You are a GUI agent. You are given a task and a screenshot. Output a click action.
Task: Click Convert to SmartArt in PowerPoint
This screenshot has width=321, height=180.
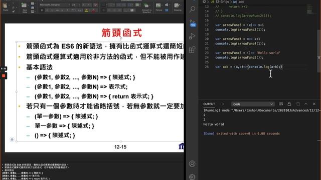click(x=146, y=8)
